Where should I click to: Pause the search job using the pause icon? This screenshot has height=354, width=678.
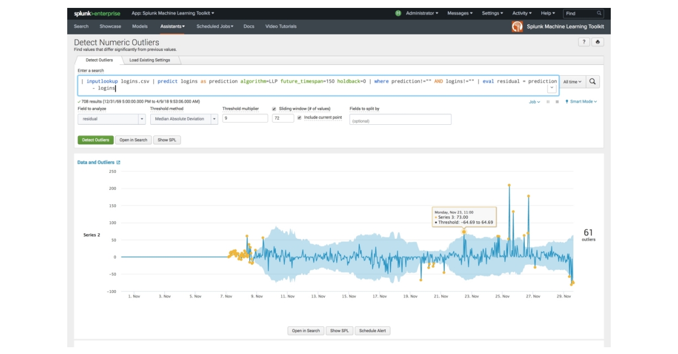pyautogui.click(x=548, y=101)
